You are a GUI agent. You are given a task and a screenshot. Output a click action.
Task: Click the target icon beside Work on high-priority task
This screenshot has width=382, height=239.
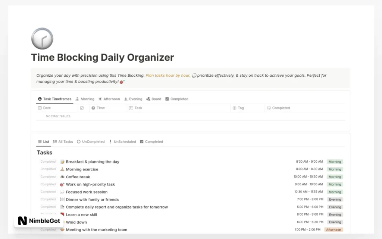(x=62, y=184)
